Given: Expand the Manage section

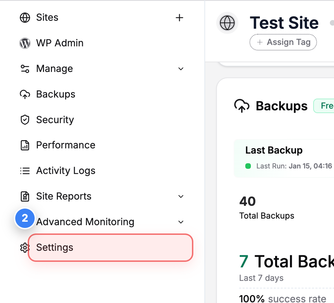Looking at the screenshot, I should pos(181,69).
